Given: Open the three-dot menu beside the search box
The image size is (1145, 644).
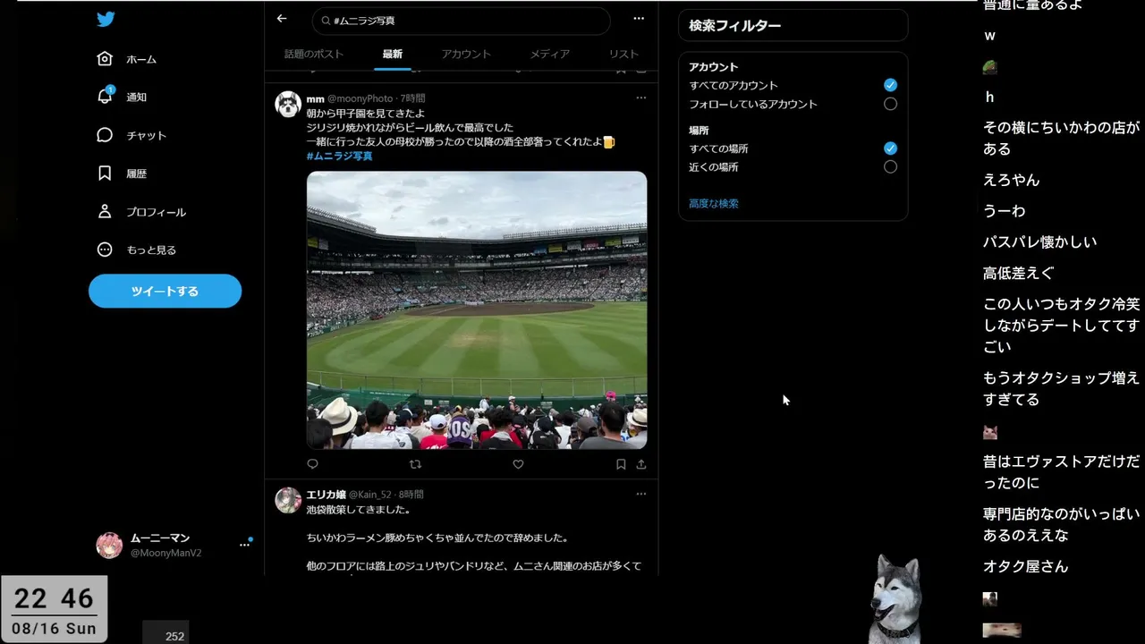Looking at the screenshot, I should (x=639, y=19).
